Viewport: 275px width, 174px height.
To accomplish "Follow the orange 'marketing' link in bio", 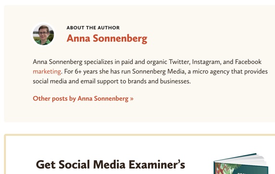I will 47,72.
